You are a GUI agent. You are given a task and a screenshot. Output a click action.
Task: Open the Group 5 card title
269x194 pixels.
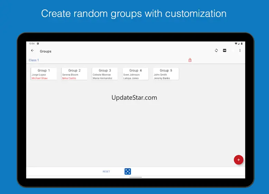tap(166, 70)
